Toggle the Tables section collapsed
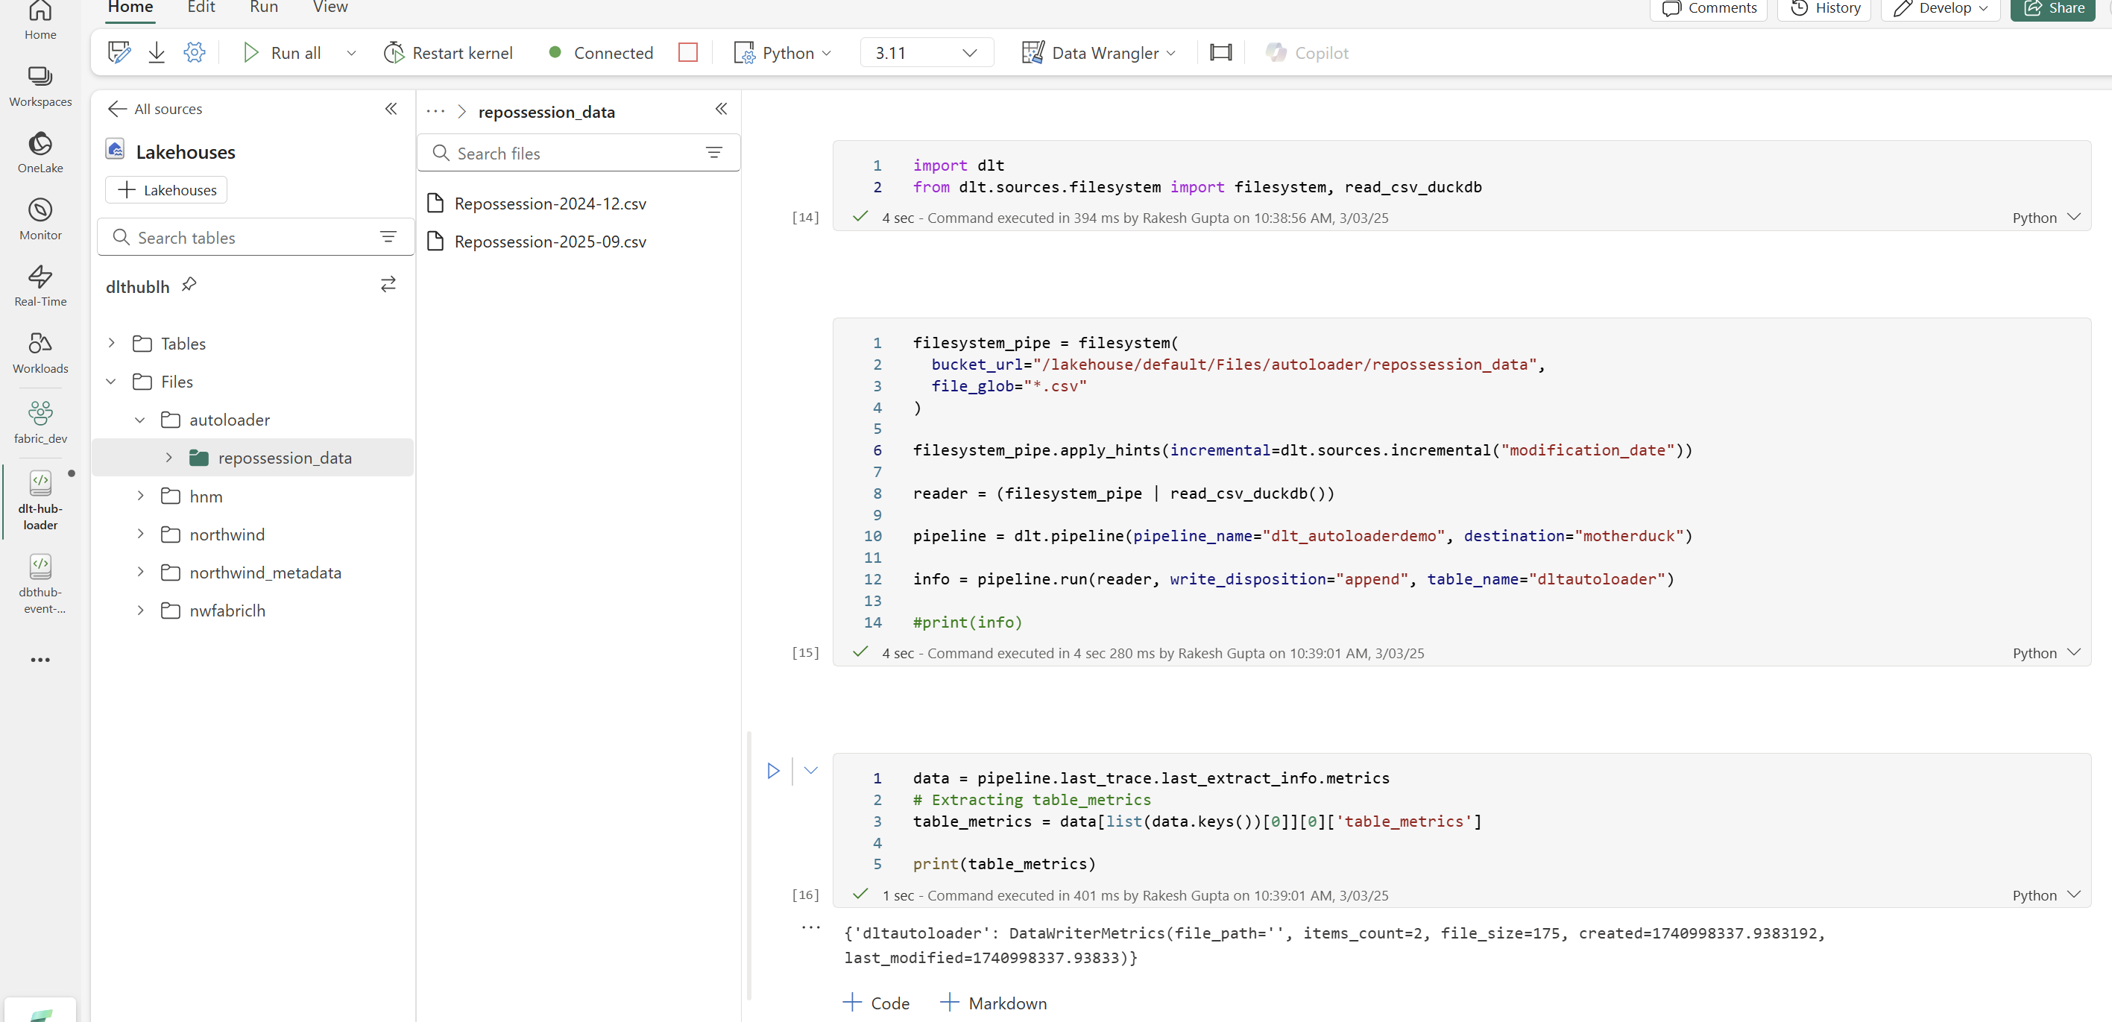This screenshot has height=1022, width=2112. coord(112,343)
